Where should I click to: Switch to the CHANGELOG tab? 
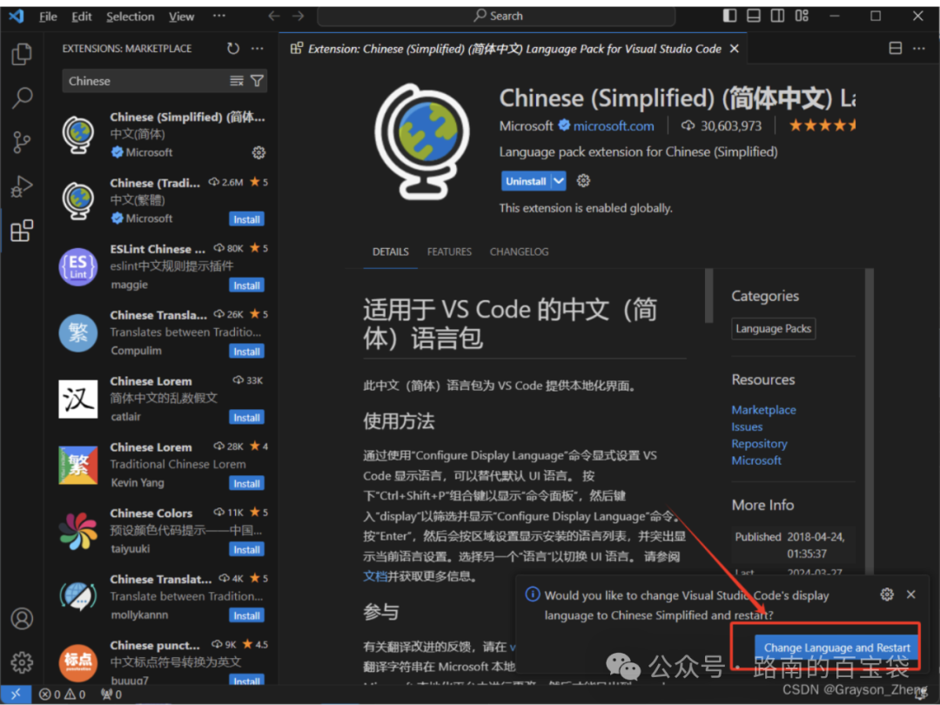click(x=519, y=252)
